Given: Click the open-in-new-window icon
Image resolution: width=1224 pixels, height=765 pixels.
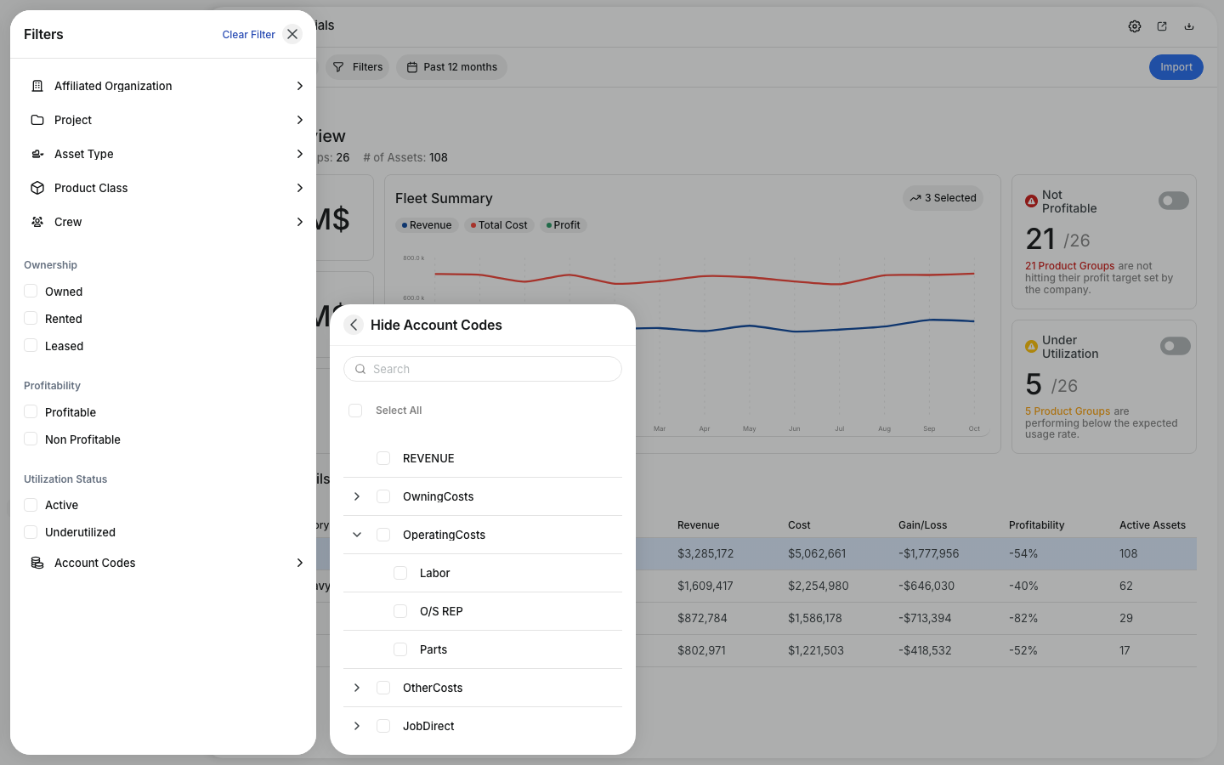Looking at the screenshot, I should [x=1162, y=26].
